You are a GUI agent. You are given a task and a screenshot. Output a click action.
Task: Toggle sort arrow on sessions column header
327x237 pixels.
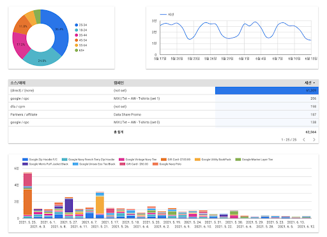pyautogui.click(x=314, y=83)
